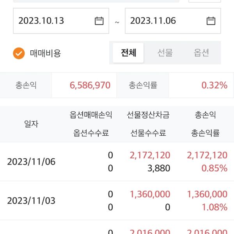The image size is (234, 234).
Task: Switch to the 전체 tab
Action: pos(128,53)
